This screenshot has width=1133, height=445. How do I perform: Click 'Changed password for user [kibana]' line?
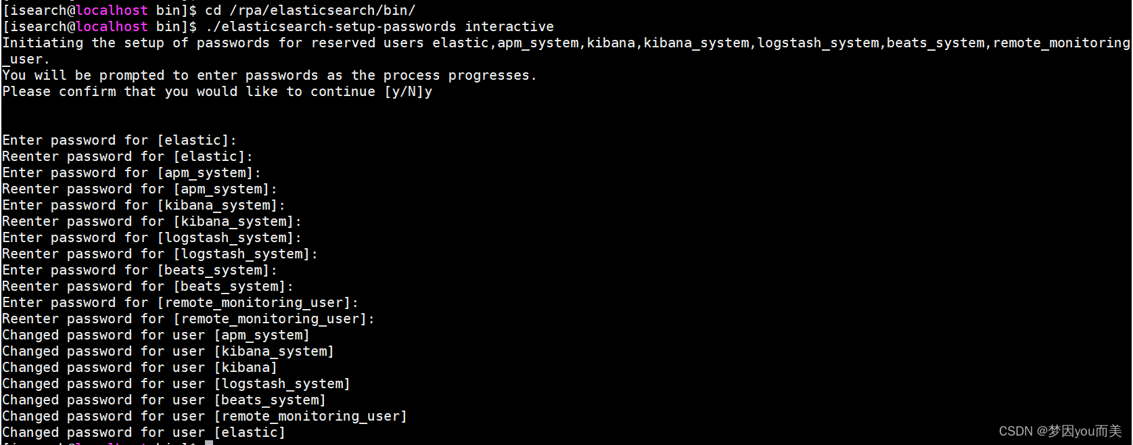click(x=140, y=367)
